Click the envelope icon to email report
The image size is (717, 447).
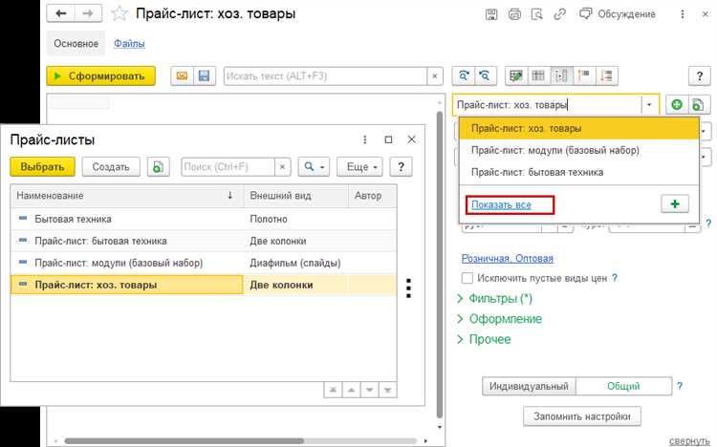182,76
